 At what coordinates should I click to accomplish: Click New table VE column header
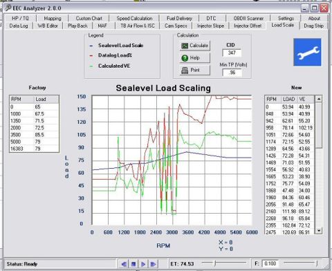click(305, 100)
